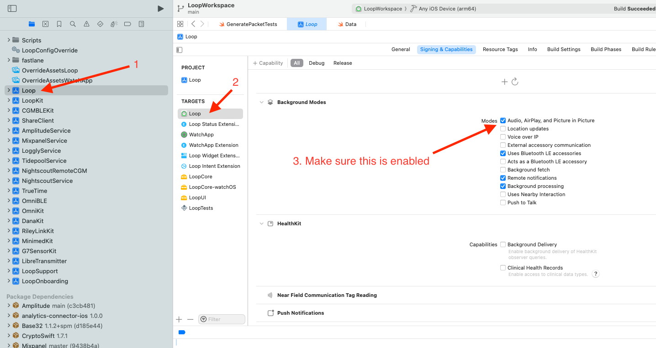Open the source control navigator icon
The height and width of the screenshot is (348, 656).
pos(45,24)
